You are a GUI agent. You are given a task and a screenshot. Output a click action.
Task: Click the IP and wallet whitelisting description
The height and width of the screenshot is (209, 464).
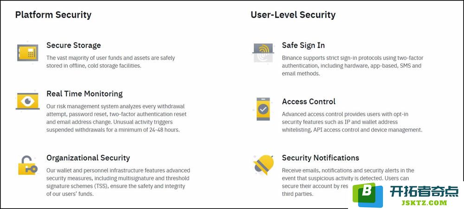click(352, 122)
